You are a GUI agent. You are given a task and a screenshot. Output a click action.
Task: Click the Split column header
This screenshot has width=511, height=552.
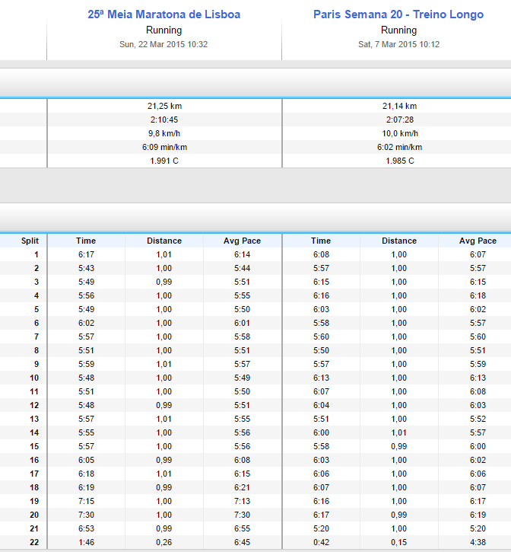point(30,241)
